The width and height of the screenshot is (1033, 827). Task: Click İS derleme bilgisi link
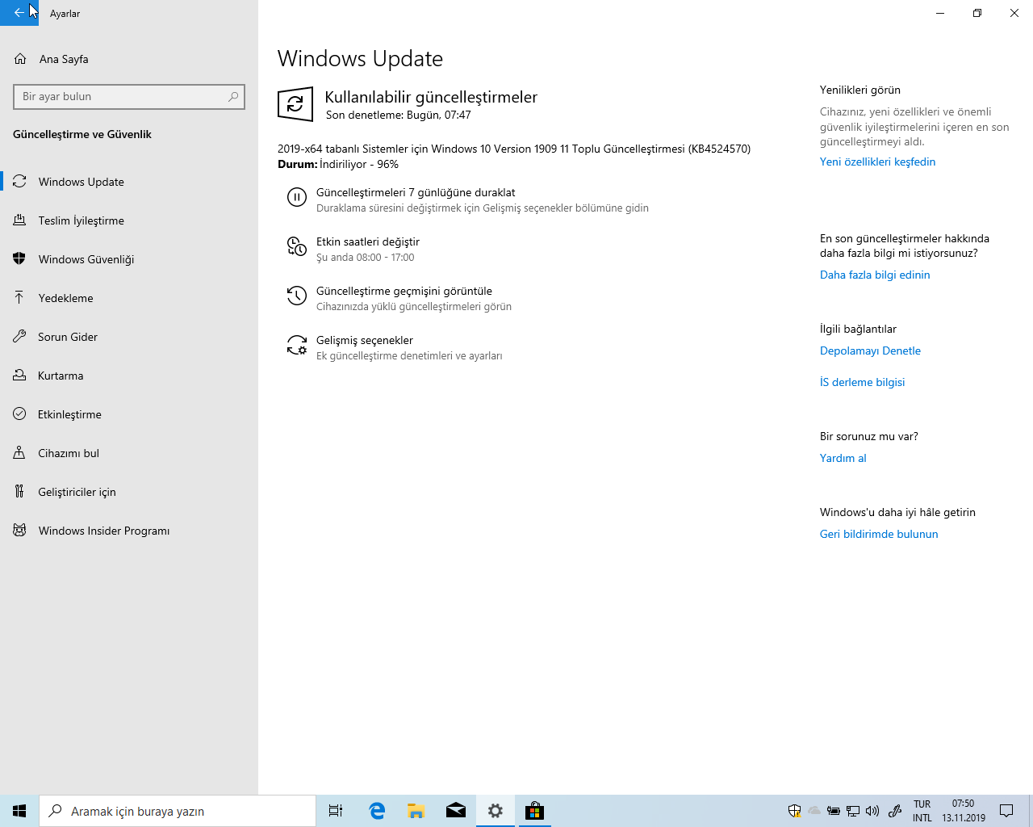click(x=862, y=382)
